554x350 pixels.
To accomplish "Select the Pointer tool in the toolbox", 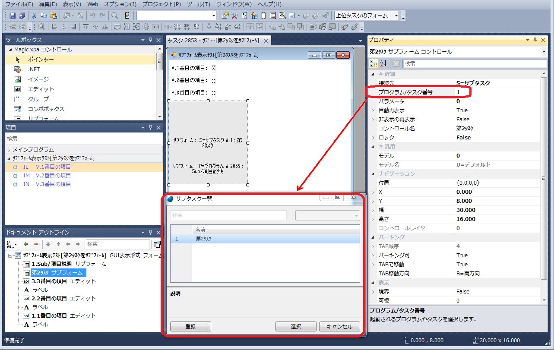I will (41, 59).
